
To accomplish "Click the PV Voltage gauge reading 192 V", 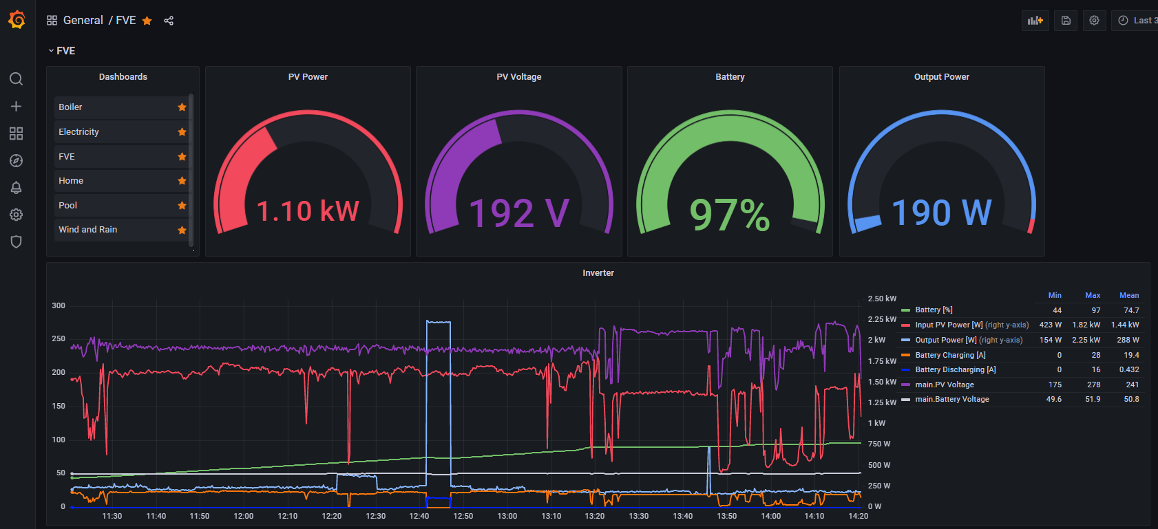I will 519,213.
